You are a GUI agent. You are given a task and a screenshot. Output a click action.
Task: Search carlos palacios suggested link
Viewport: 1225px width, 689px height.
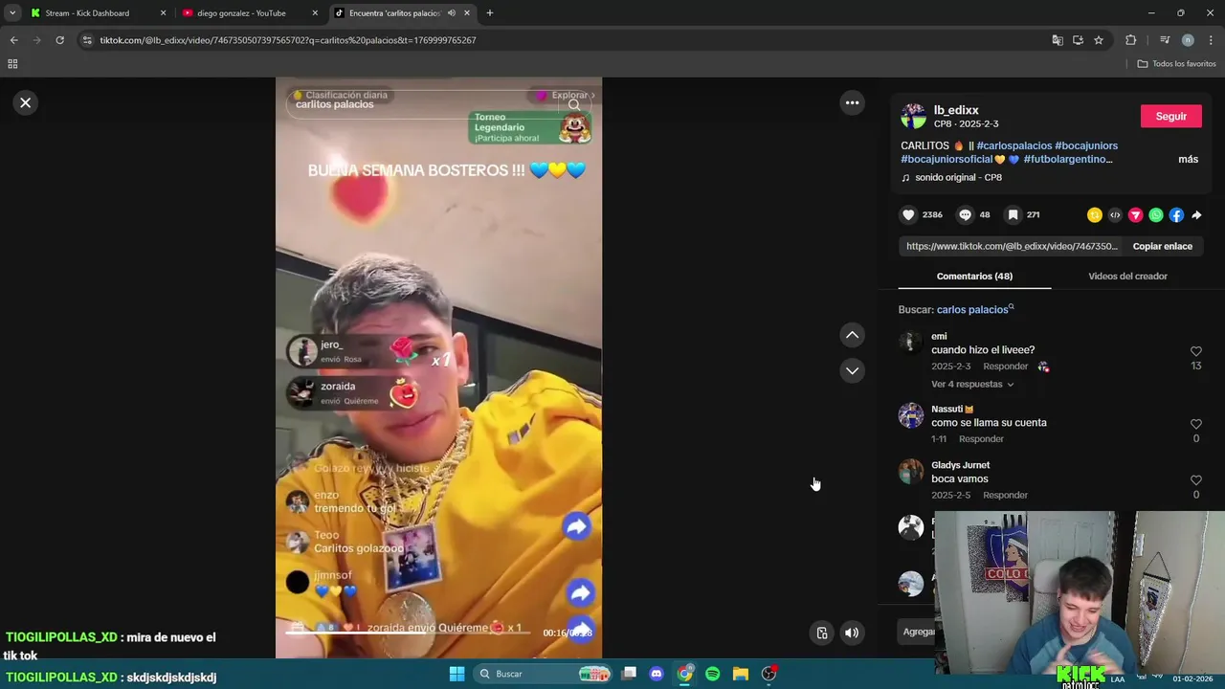[x=973, y=309]
